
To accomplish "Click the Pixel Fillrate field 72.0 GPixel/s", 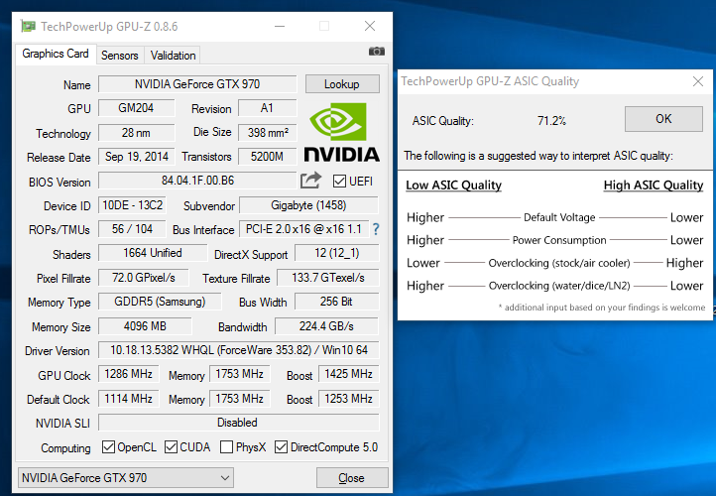I will (144, 278).
